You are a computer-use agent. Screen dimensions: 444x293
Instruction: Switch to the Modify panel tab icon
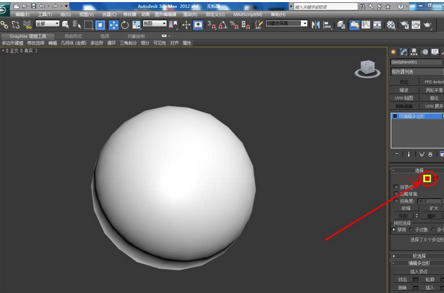point(404,52)
